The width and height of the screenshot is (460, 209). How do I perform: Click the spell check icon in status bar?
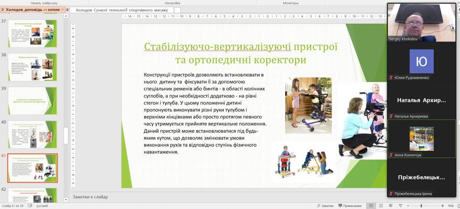pos(30,206)
